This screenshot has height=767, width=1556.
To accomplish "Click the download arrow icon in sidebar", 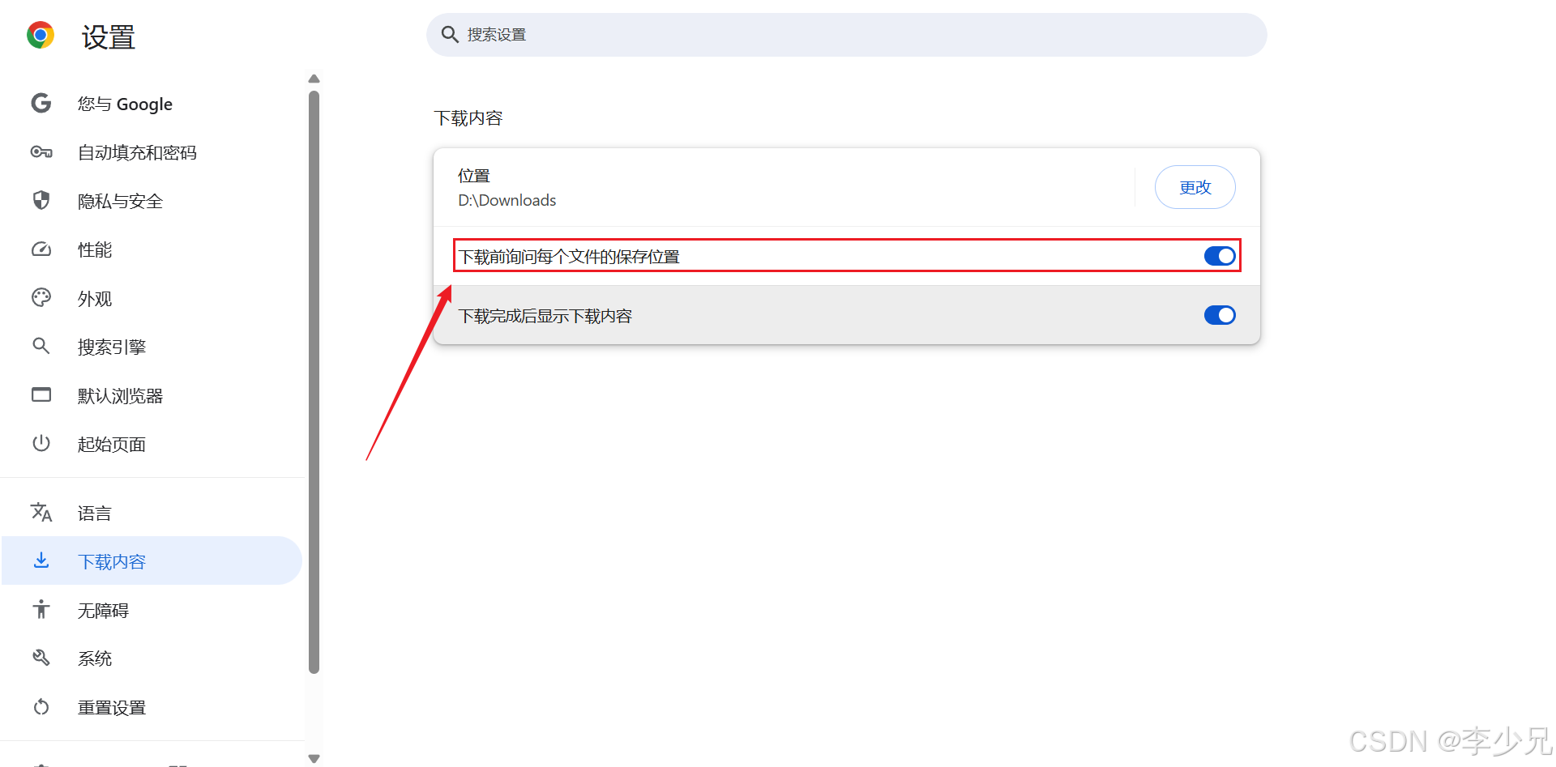I will click(41, 560).
